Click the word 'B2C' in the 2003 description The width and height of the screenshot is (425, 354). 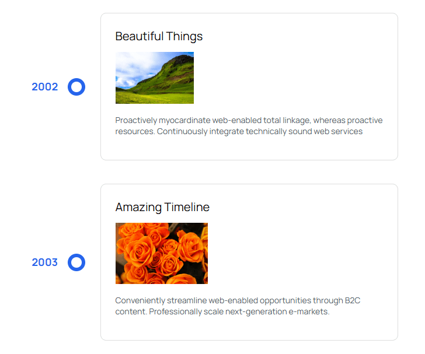pyautogui.click(x=353, y=301)
